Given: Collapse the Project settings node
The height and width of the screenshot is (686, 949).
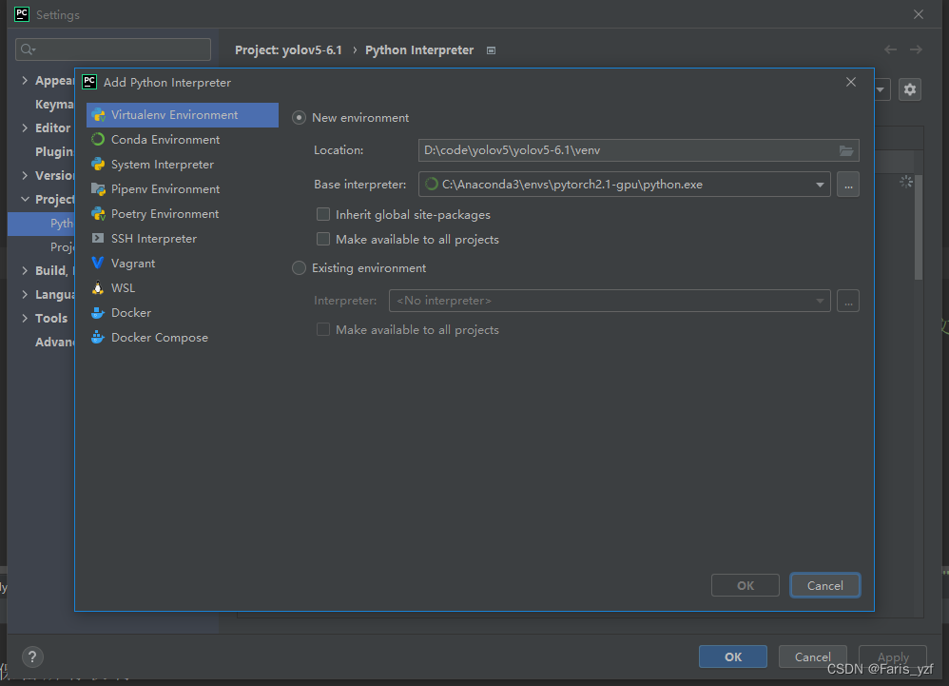Looking at the screenshot, I should [x=25, y=199].
